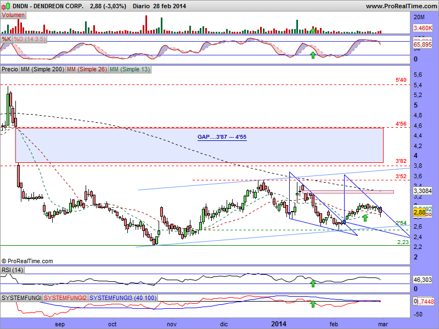Click the 65,895 stochastic value

pos(423,45)
